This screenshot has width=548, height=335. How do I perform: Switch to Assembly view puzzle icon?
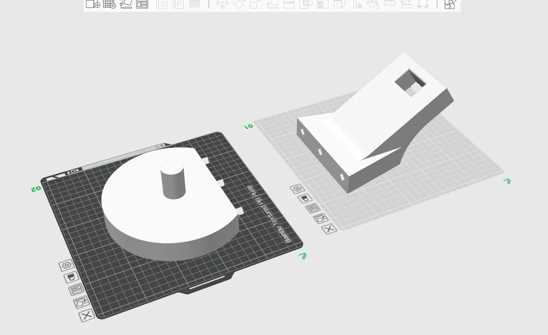coord(449,4)
